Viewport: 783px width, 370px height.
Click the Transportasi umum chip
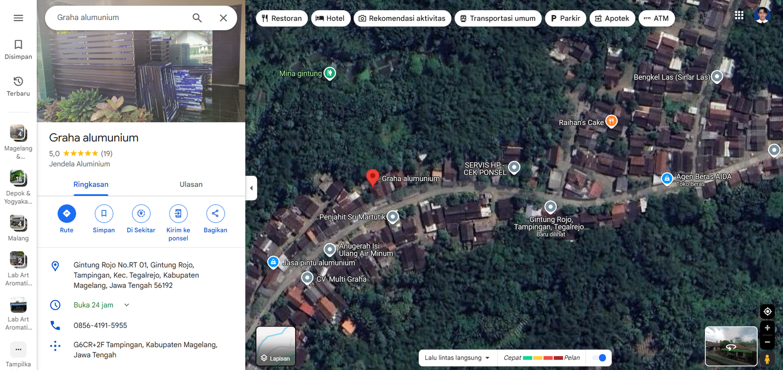498,18
